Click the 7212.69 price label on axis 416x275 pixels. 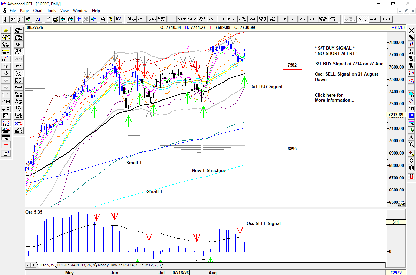[x=396, y=115]
